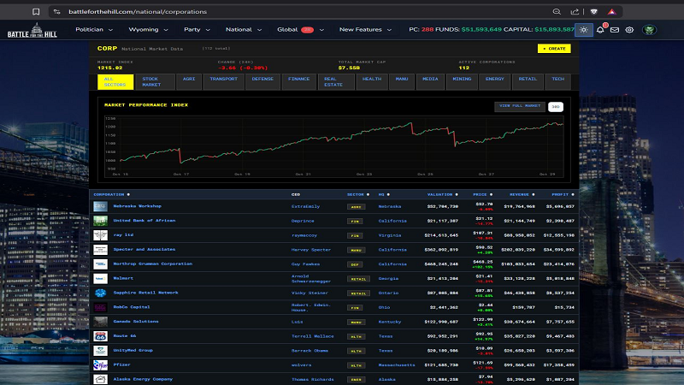The image size is (684, 385).
Task: Open the notifications bell icon
Action: click(x=600, y=29)
